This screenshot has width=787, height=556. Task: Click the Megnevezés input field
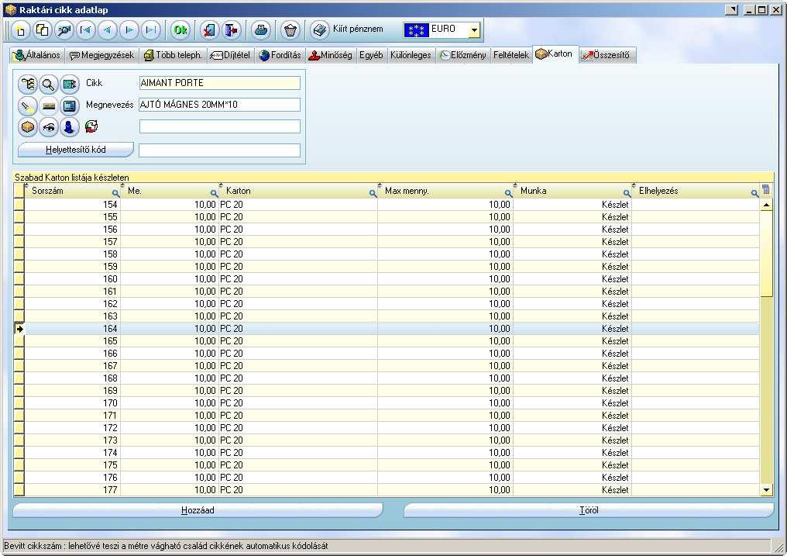point(219,105)
